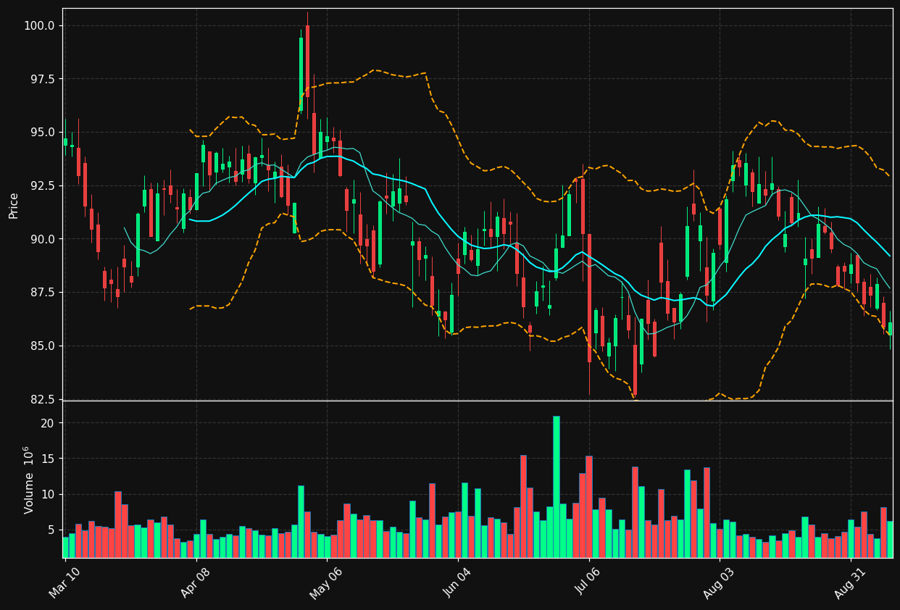900x610 pixels.
Task: Select the Volume 10⁶ axis title
Action: 29,480
